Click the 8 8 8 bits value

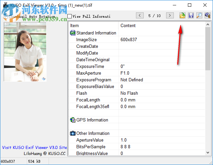(x=125, y=147)
